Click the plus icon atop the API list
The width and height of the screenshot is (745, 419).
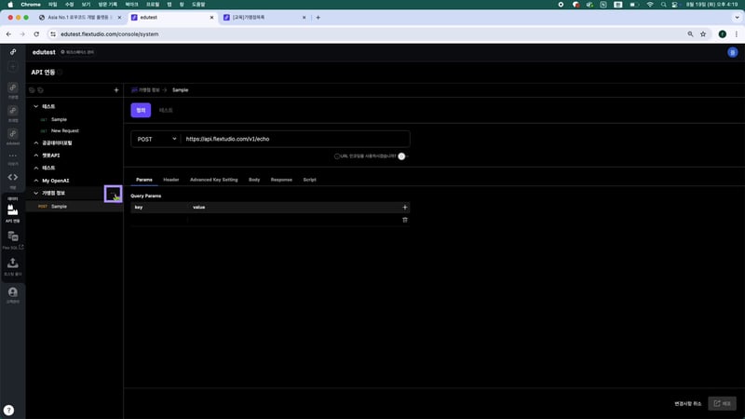click(115, 90)
